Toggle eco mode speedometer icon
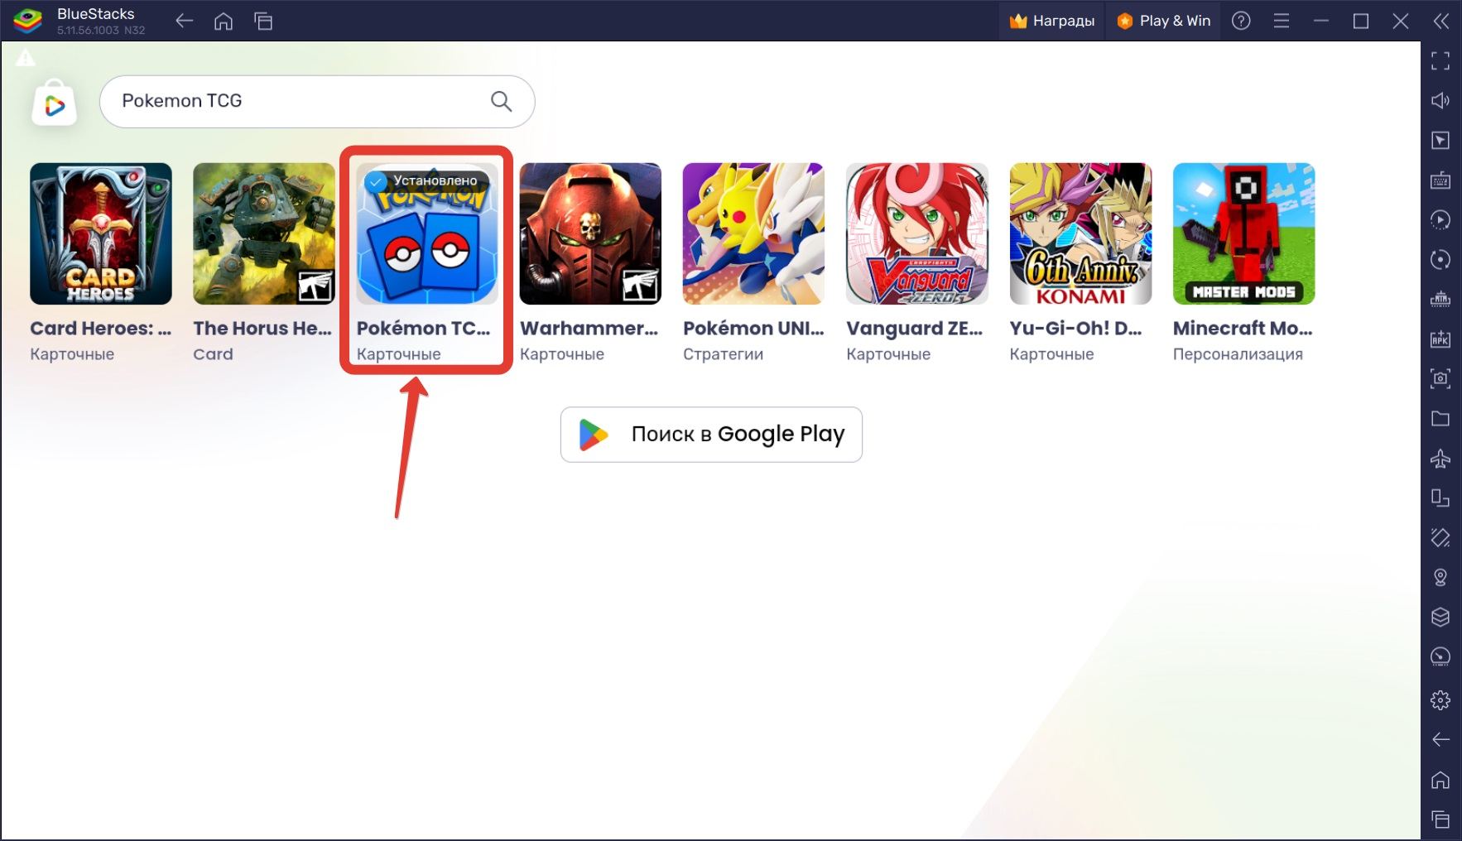 (x=1440, y=656)
